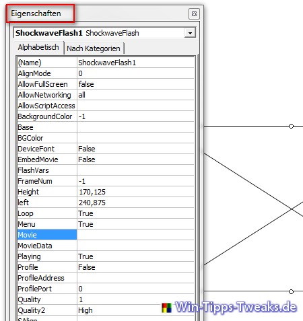Switch to the Alphabetisch tab

[38, 47]
